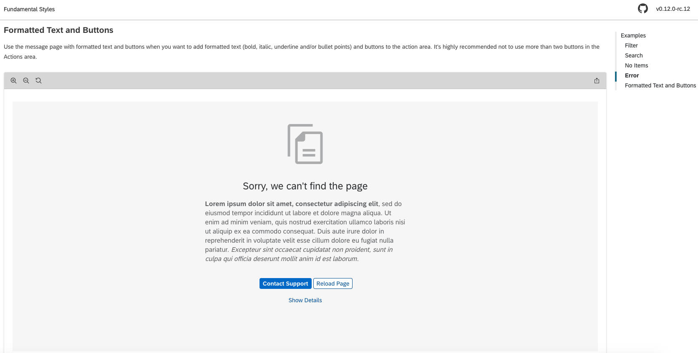Click the italic "Excepteur sint occaecat" sentence
Image resolution: width=698 pixels, height=353 pixels.
pos(299,254)
